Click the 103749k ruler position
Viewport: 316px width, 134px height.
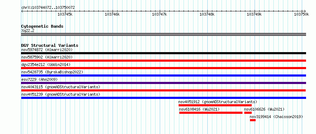(254, 14)
